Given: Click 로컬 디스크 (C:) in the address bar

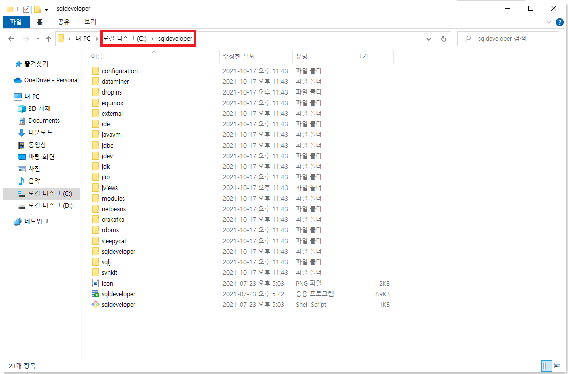Looking at the screenshot, I should point(125,39).
